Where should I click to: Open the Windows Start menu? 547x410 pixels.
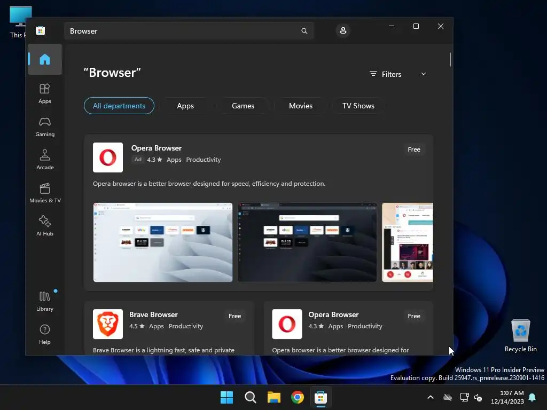coord(226,397)
